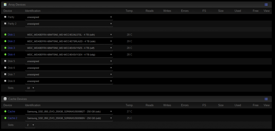
Task: Click Disk 5 grey status indicator
Action: (x=5, y=61)
